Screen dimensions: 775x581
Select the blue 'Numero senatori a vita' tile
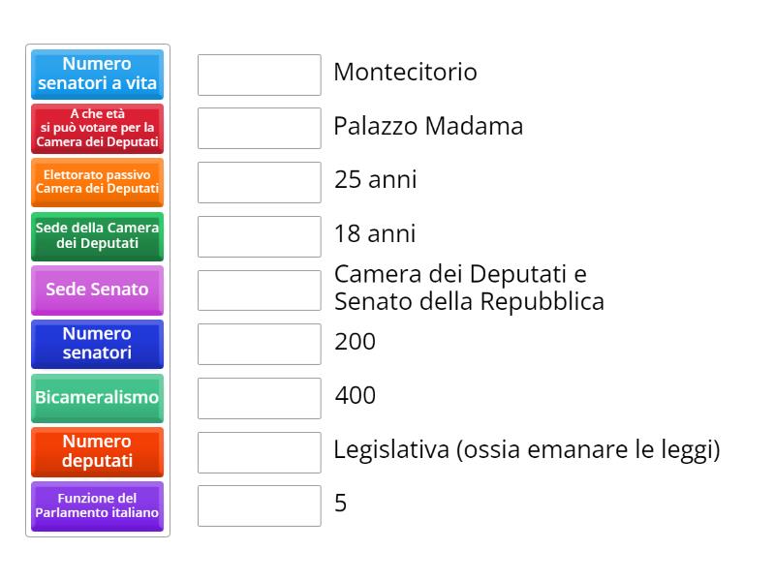point(97,74)
